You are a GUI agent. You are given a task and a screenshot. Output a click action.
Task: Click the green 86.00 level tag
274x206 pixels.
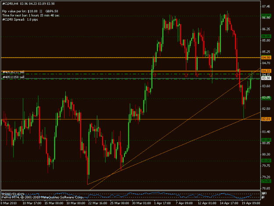(266, 36)
